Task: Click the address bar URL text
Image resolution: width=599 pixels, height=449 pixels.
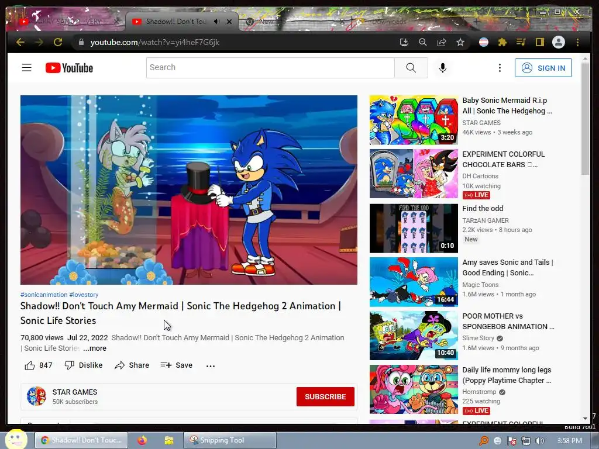Action: click(x=154, y=42)
